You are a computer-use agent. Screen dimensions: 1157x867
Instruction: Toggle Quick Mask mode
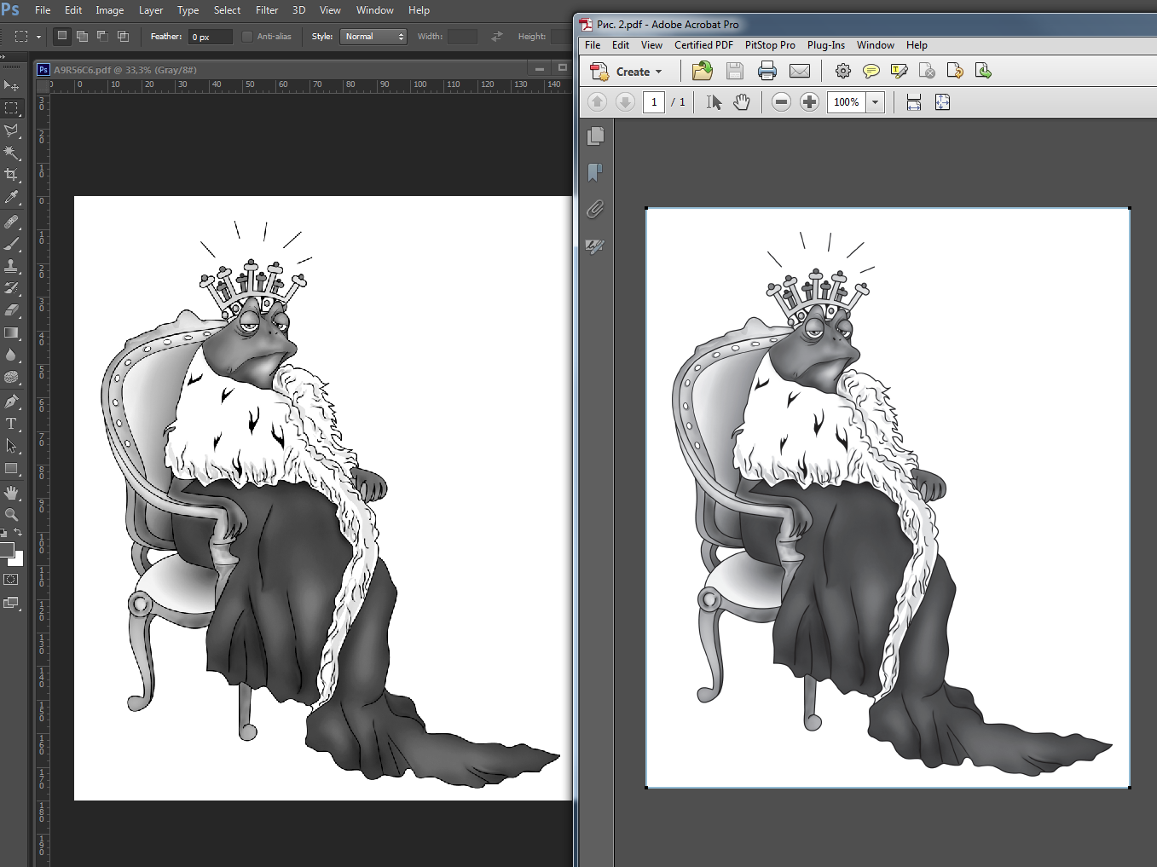(11, 580)
